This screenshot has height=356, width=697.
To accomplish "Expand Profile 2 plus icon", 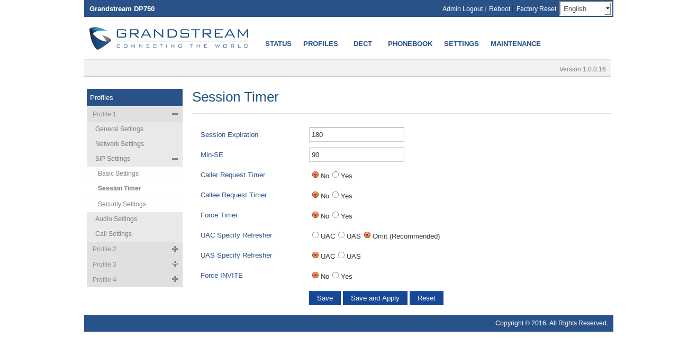I will click(175, 249).
